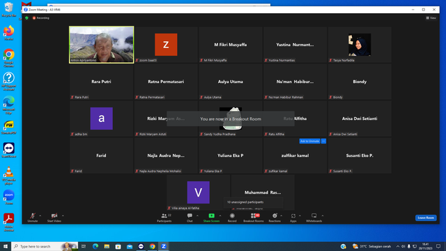Viewport: 446px width, 251px height.
Task: Open more options on zulfikar kamal tile
Action: coord(323,141)
